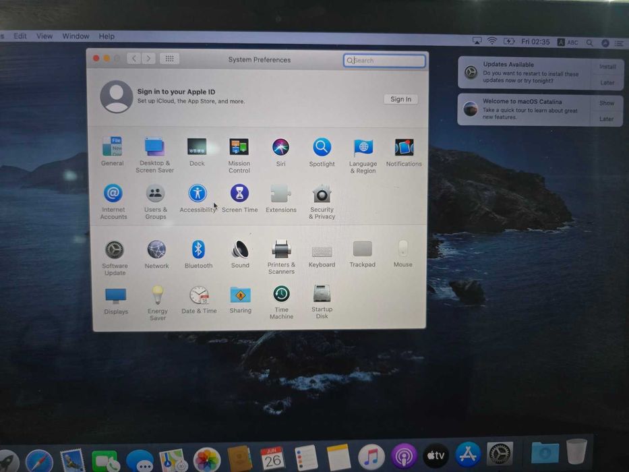Open Displays preferences

coord(116,301)
